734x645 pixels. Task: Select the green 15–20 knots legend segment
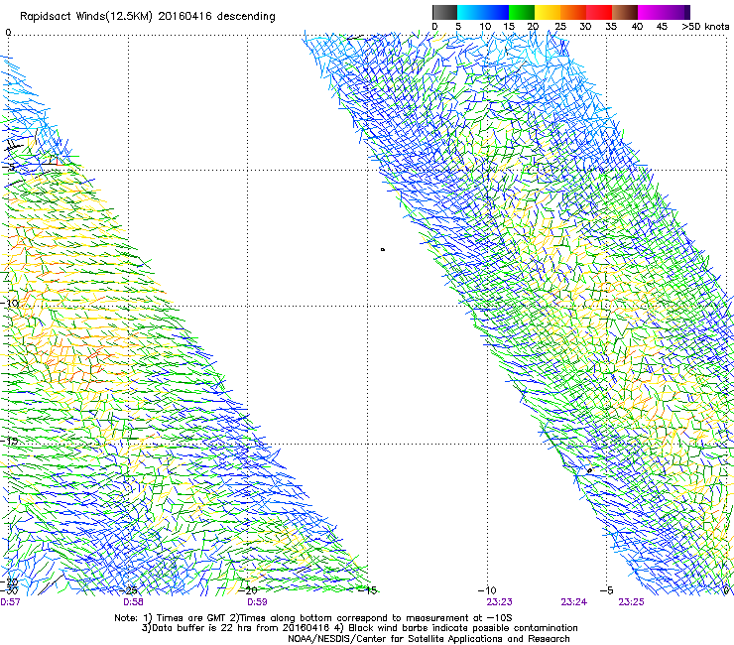pos(522,12)
